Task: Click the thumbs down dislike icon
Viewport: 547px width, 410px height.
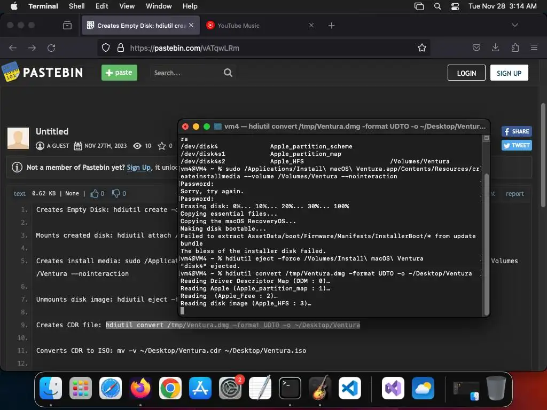Action: (115, 193)
